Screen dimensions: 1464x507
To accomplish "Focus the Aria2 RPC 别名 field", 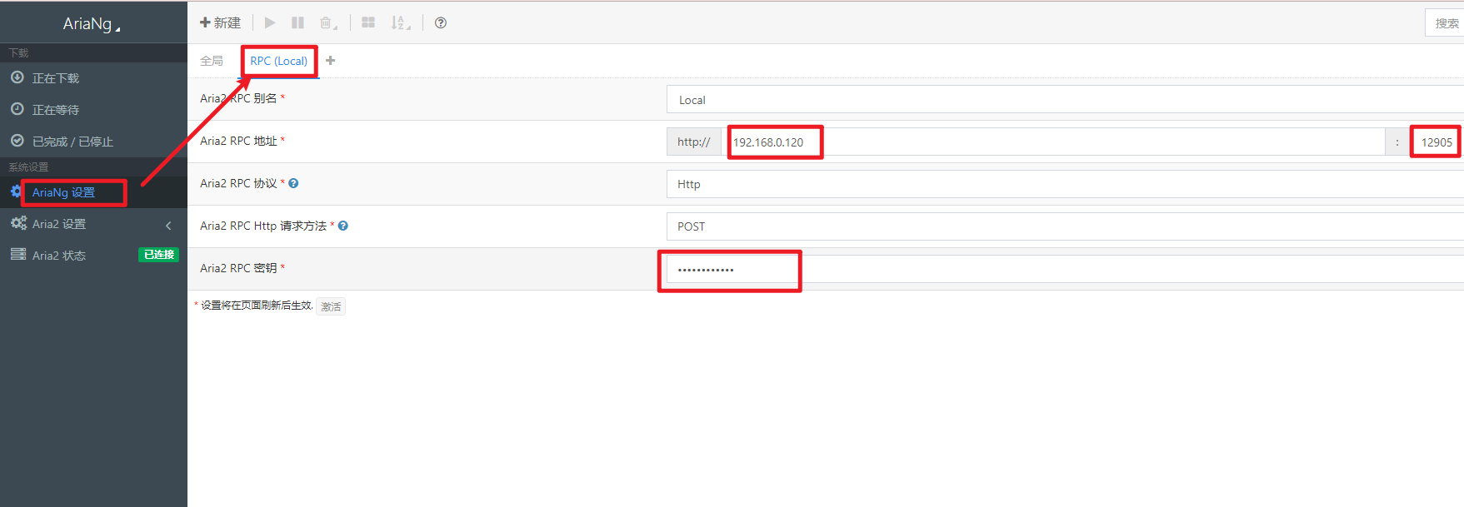I will 1065,100.
